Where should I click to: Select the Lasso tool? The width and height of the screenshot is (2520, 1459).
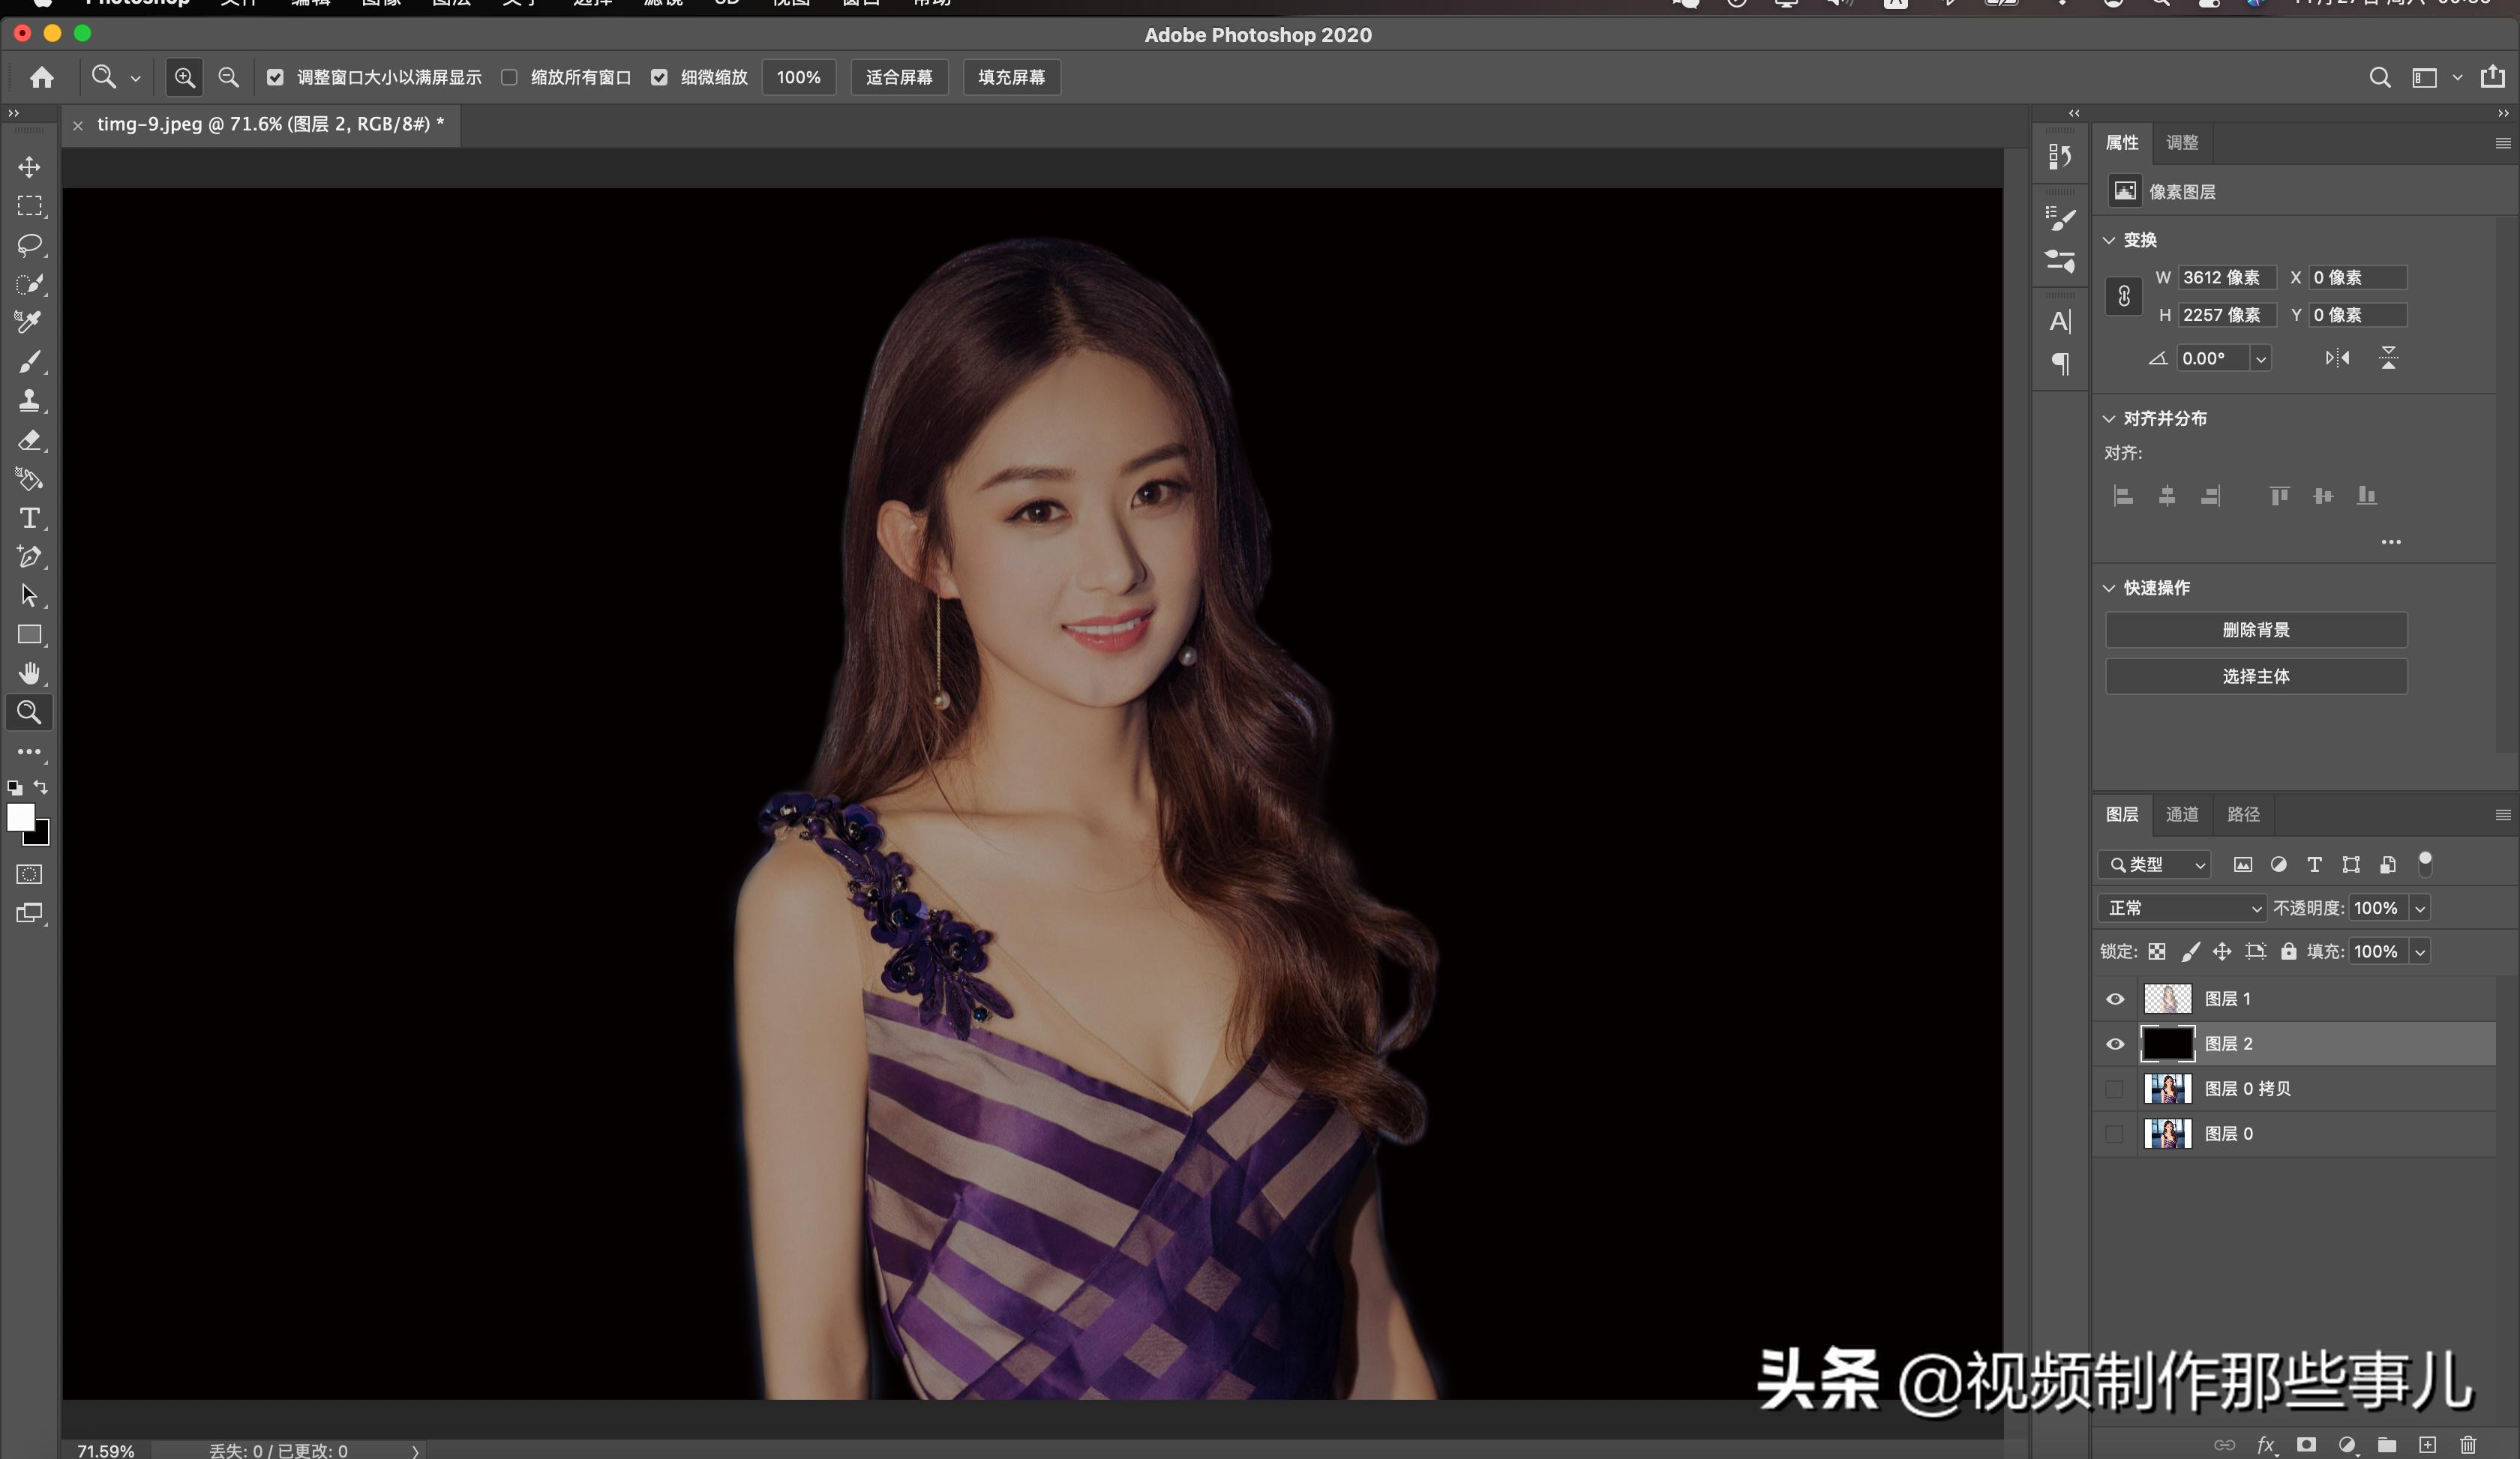point(29,245)
